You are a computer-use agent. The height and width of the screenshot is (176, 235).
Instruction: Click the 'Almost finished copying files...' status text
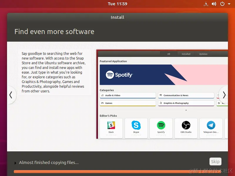click(x=49, y=163)
